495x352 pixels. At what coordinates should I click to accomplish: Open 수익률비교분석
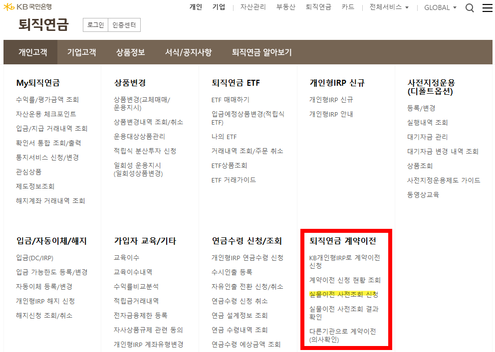pos(136,287)
